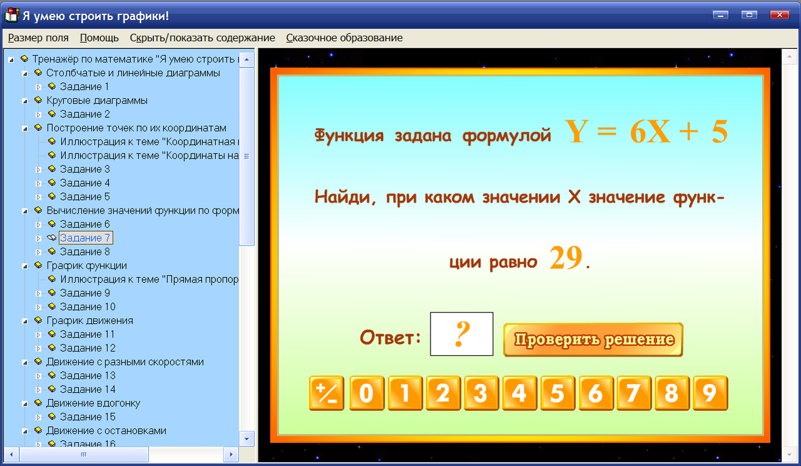The height and width of the screenshot is (466, 801).
Task: Click the Проверить решение button
Action: click(x=593, y=338)
